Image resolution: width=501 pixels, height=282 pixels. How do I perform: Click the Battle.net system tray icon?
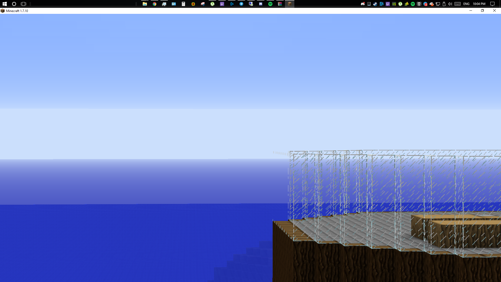[x=381, y=4]
